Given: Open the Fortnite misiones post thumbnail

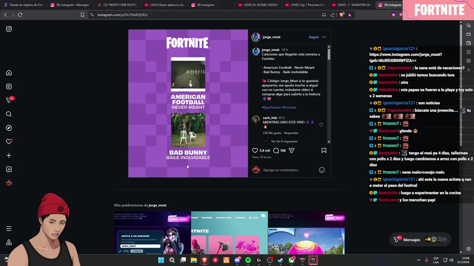Looking at the screenshot, I should [229, 233].
